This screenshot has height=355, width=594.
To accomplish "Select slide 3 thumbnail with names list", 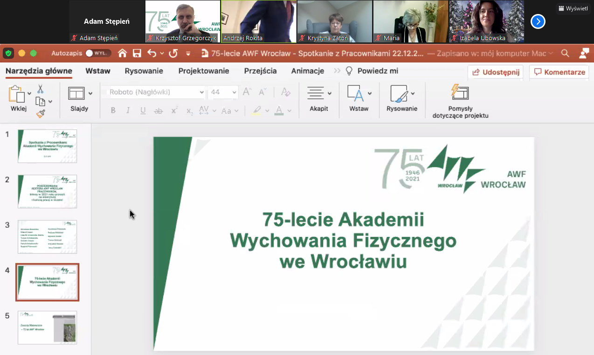I will 48,237.
